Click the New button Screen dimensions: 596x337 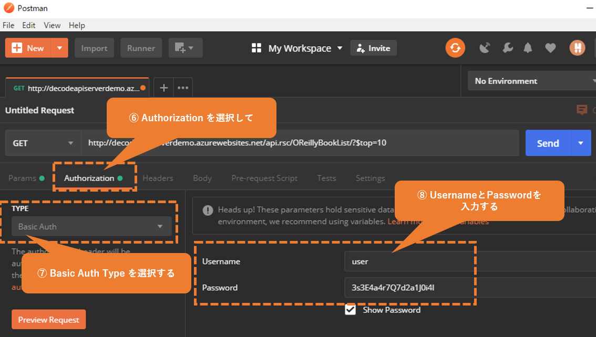[28, 48]
